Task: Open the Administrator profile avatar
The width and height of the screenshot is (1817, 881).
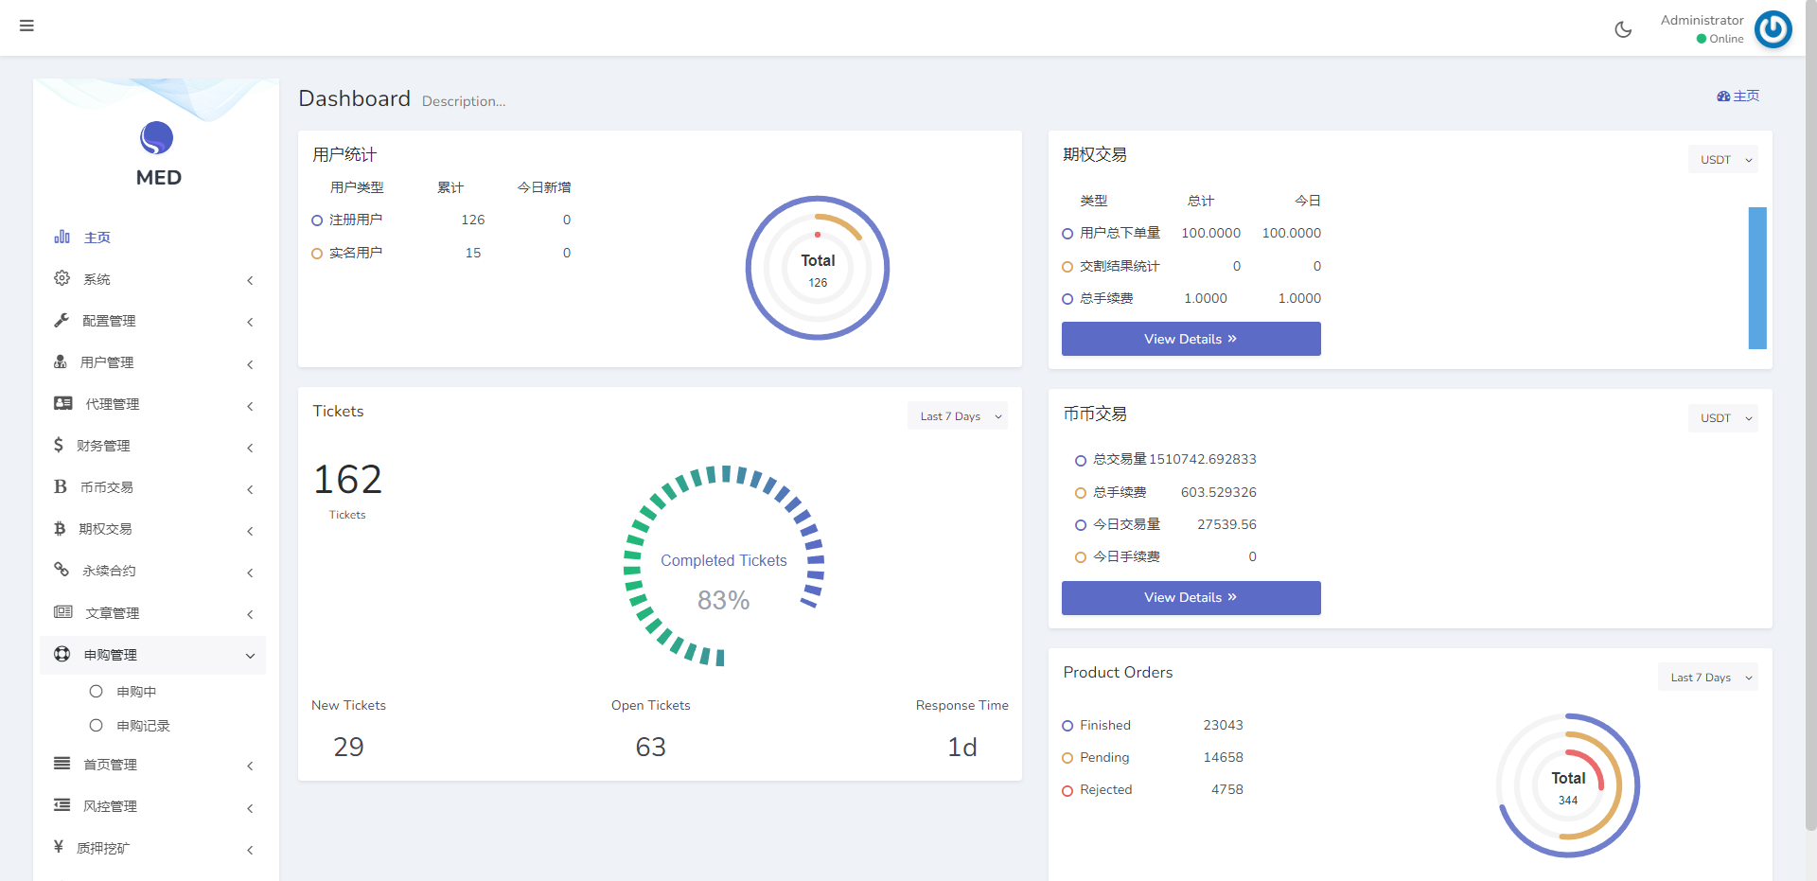Action: [1773, 29]
